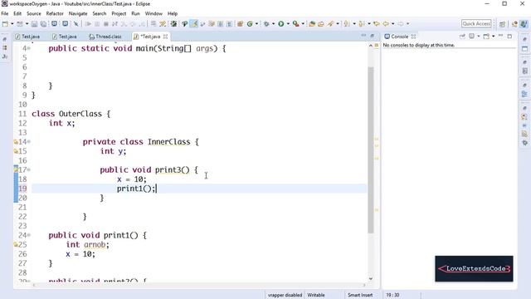Image resolution: width=531 pixels, height=299 pixels.
Task: Click the editor scrollbar down arrow
Action: tap(371, 279)
